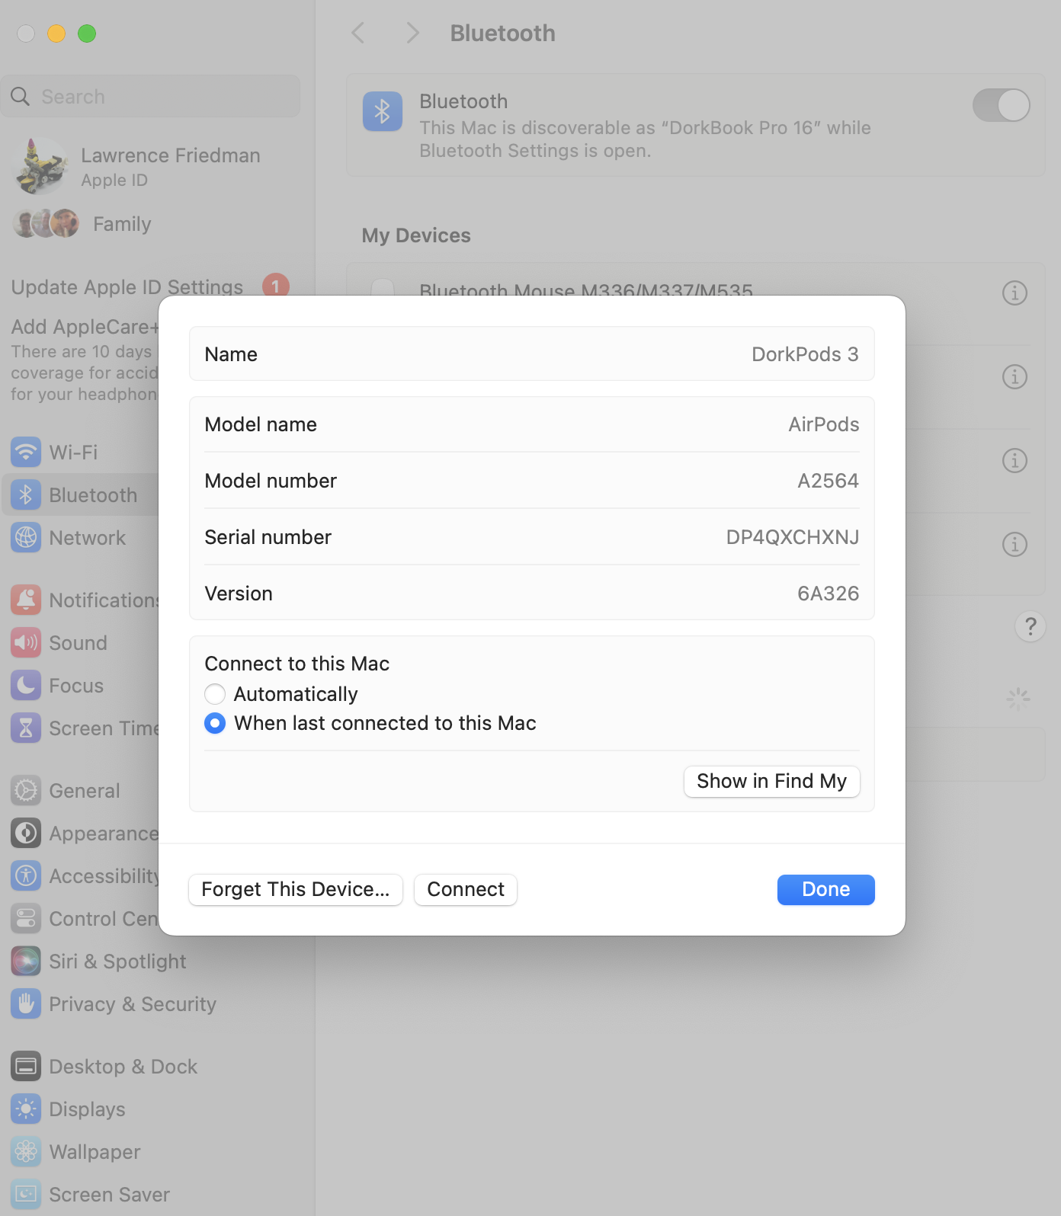Click the search magnifying glass icon
The width and height of the screenshot is (1061, 1216).
21,97
